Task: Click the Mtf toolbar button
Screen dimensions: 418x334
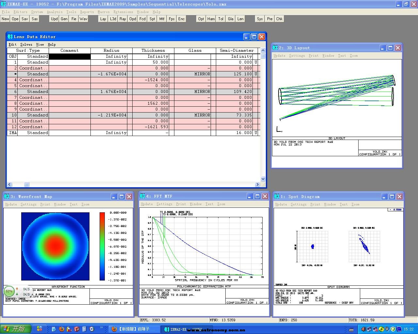Action: 162,19
